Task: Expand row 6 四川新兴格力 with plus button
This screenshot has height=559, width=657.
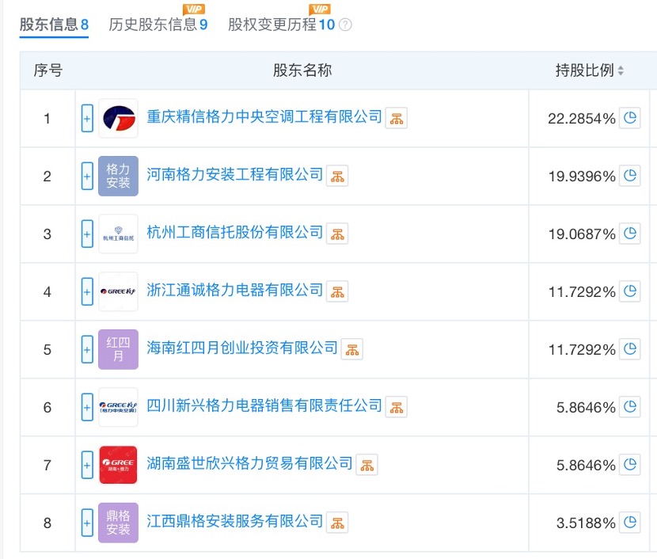Action: pyautogui.click(x=87, y=408)
